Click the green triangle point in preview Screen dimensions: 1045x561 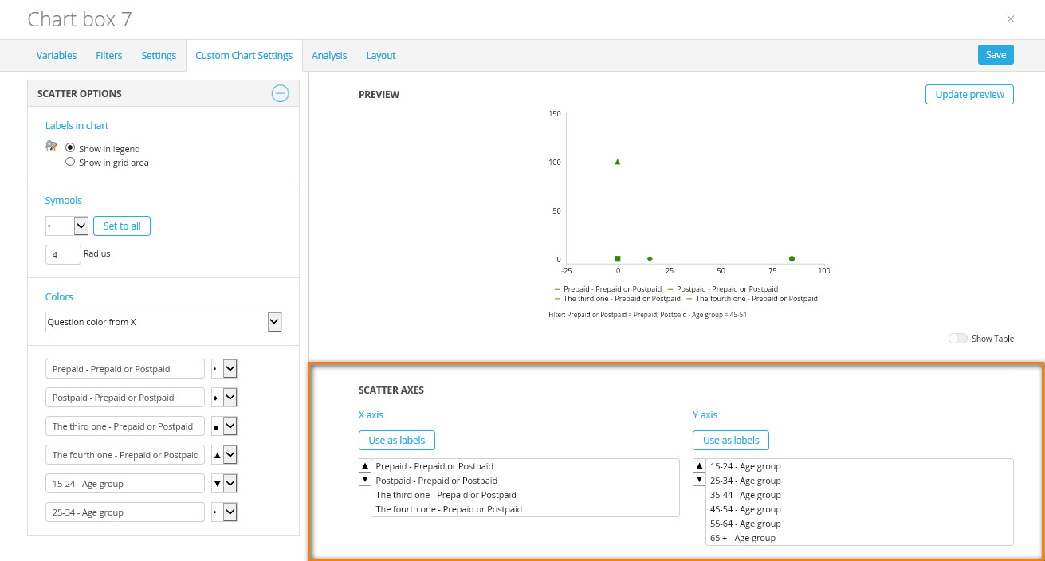click(618, 162)
